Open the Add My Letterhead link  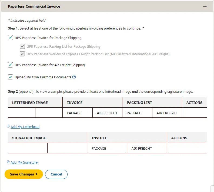click(25, 127)
